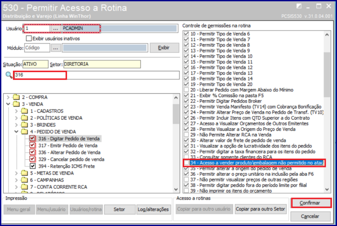The height and width of the screenshot is (226, 337).
Task: Select text 28 - Permite Visualizar a Origem do Preço
Action: pos(243,129)
